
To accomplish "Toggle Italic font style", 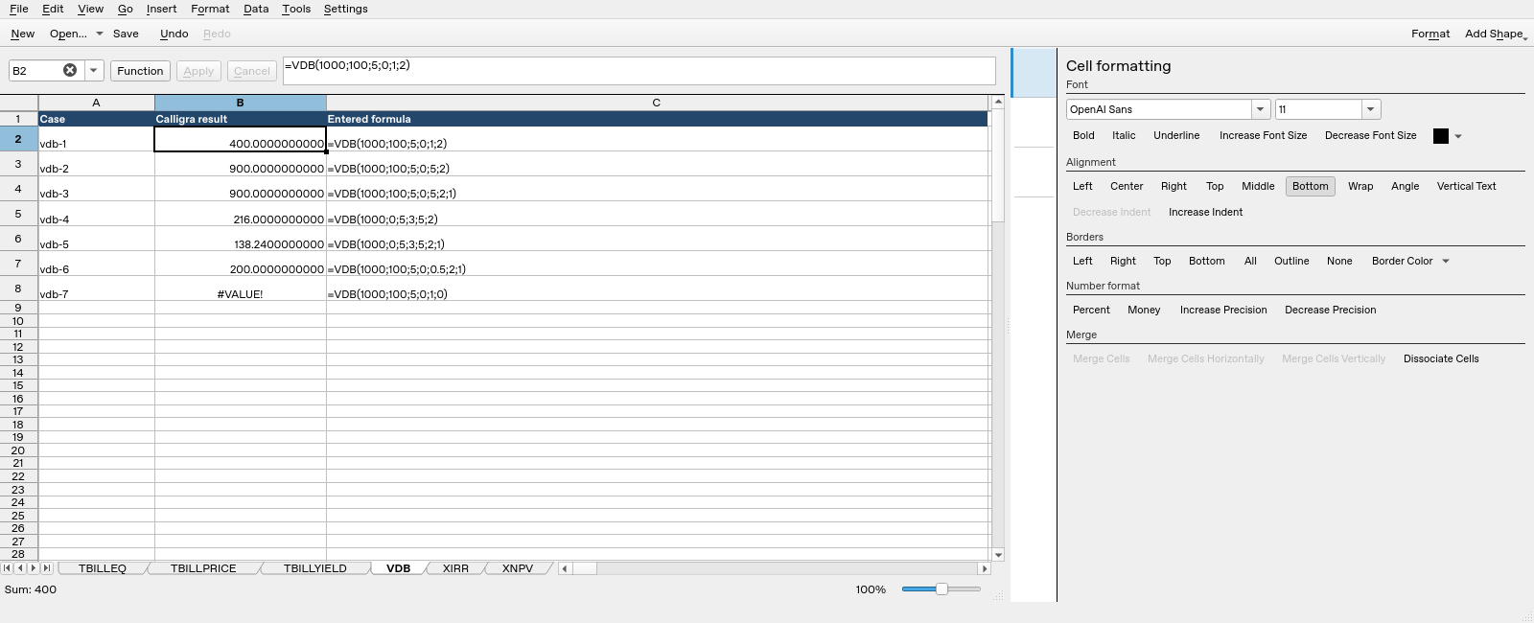I will tap(1124, 135).
